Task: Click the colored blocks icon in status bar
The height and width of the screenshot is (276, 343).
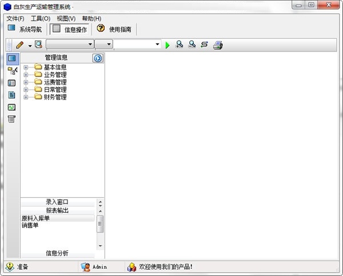Action: click(x=131, y=267)
